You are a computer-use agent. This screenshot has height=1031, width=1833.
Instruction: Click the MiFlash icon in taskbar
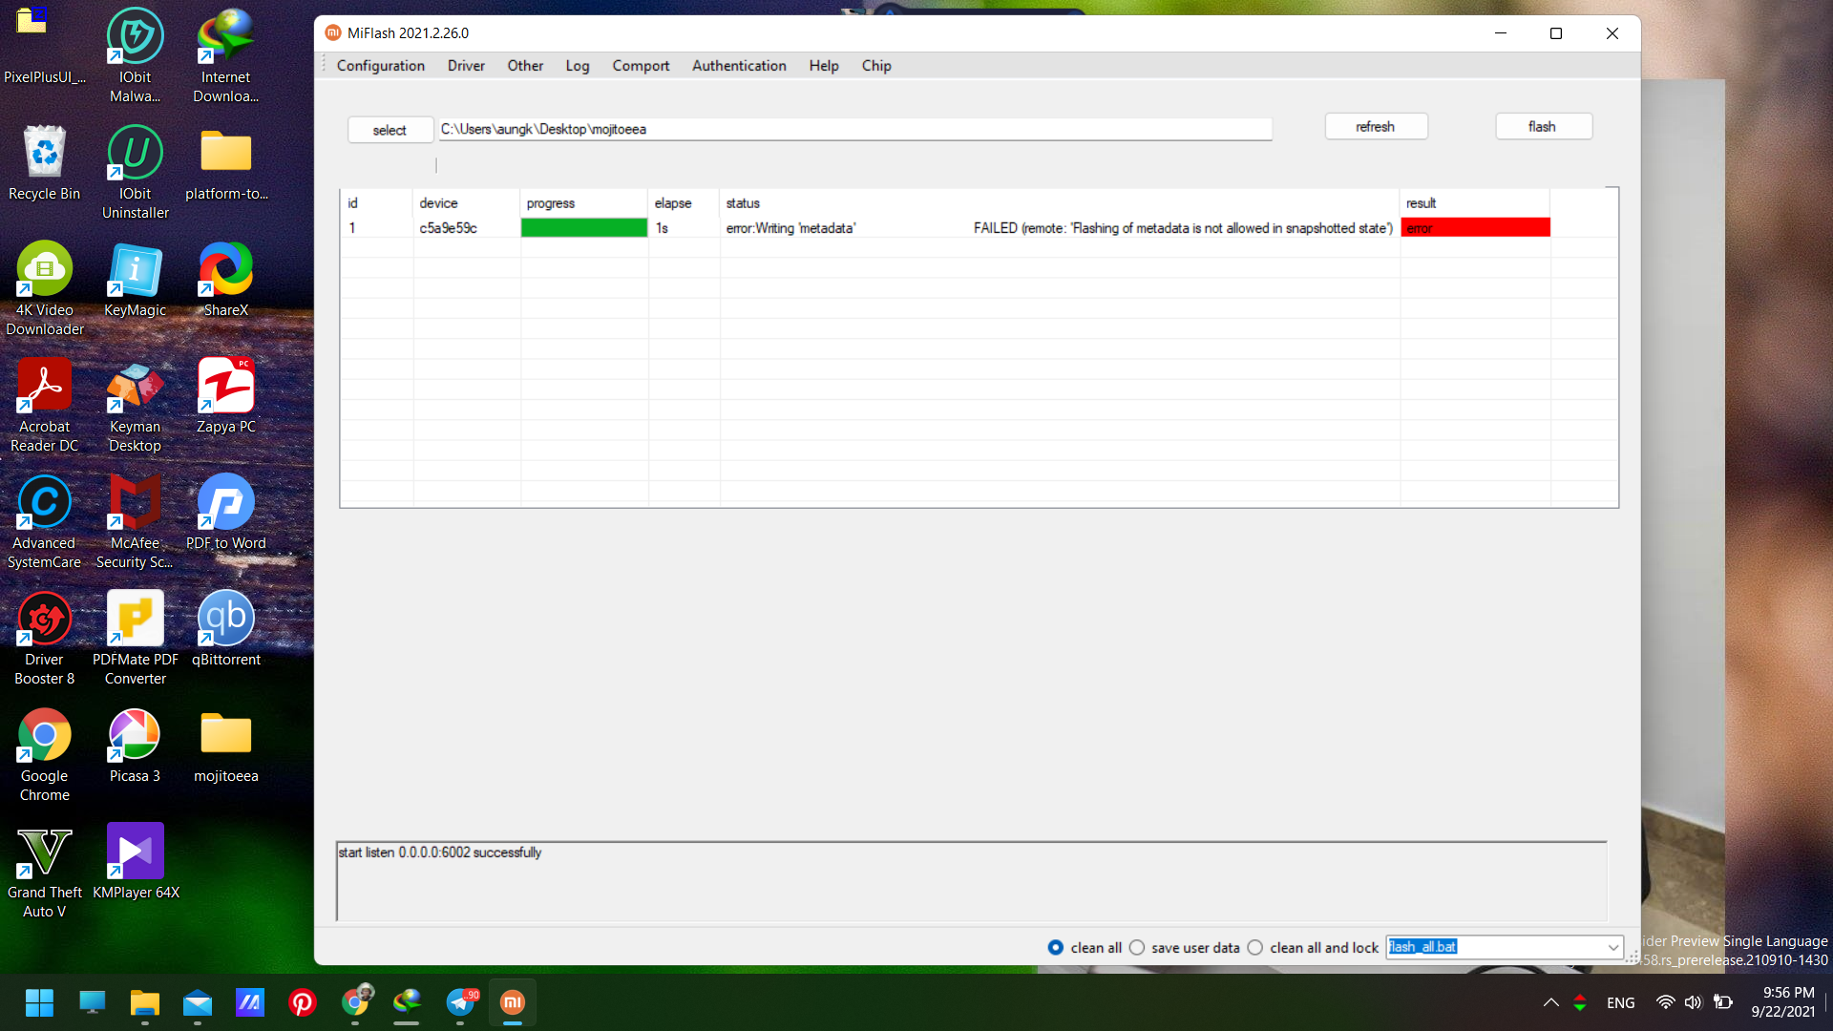pos(513,1001)
